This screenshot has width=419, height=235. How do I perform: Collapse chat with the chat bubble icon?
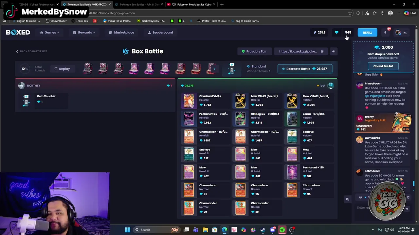[x=348, y=199]
